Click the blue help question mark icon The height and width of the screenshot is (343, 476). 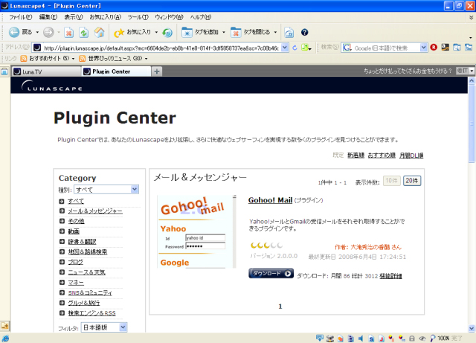304,32
